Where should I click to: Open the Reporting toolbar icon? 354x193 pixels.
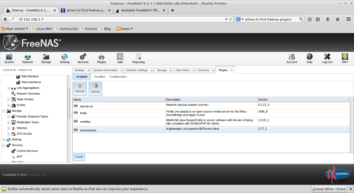[x=138, y=59]
